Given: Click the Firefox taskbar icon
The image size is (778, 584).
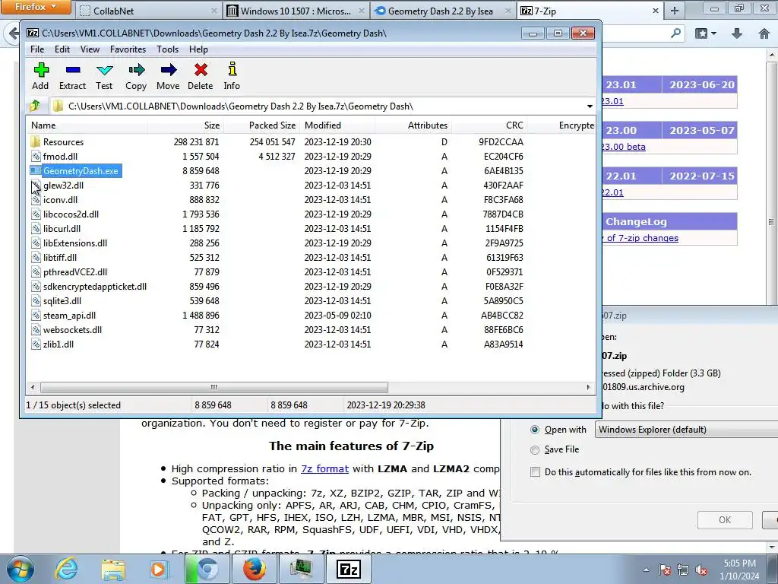Looking at the screenshot, I should (x=254, y=569).
